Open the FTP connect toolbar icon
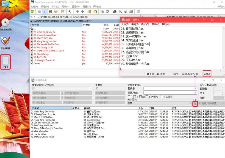 [x=102, y=12]
